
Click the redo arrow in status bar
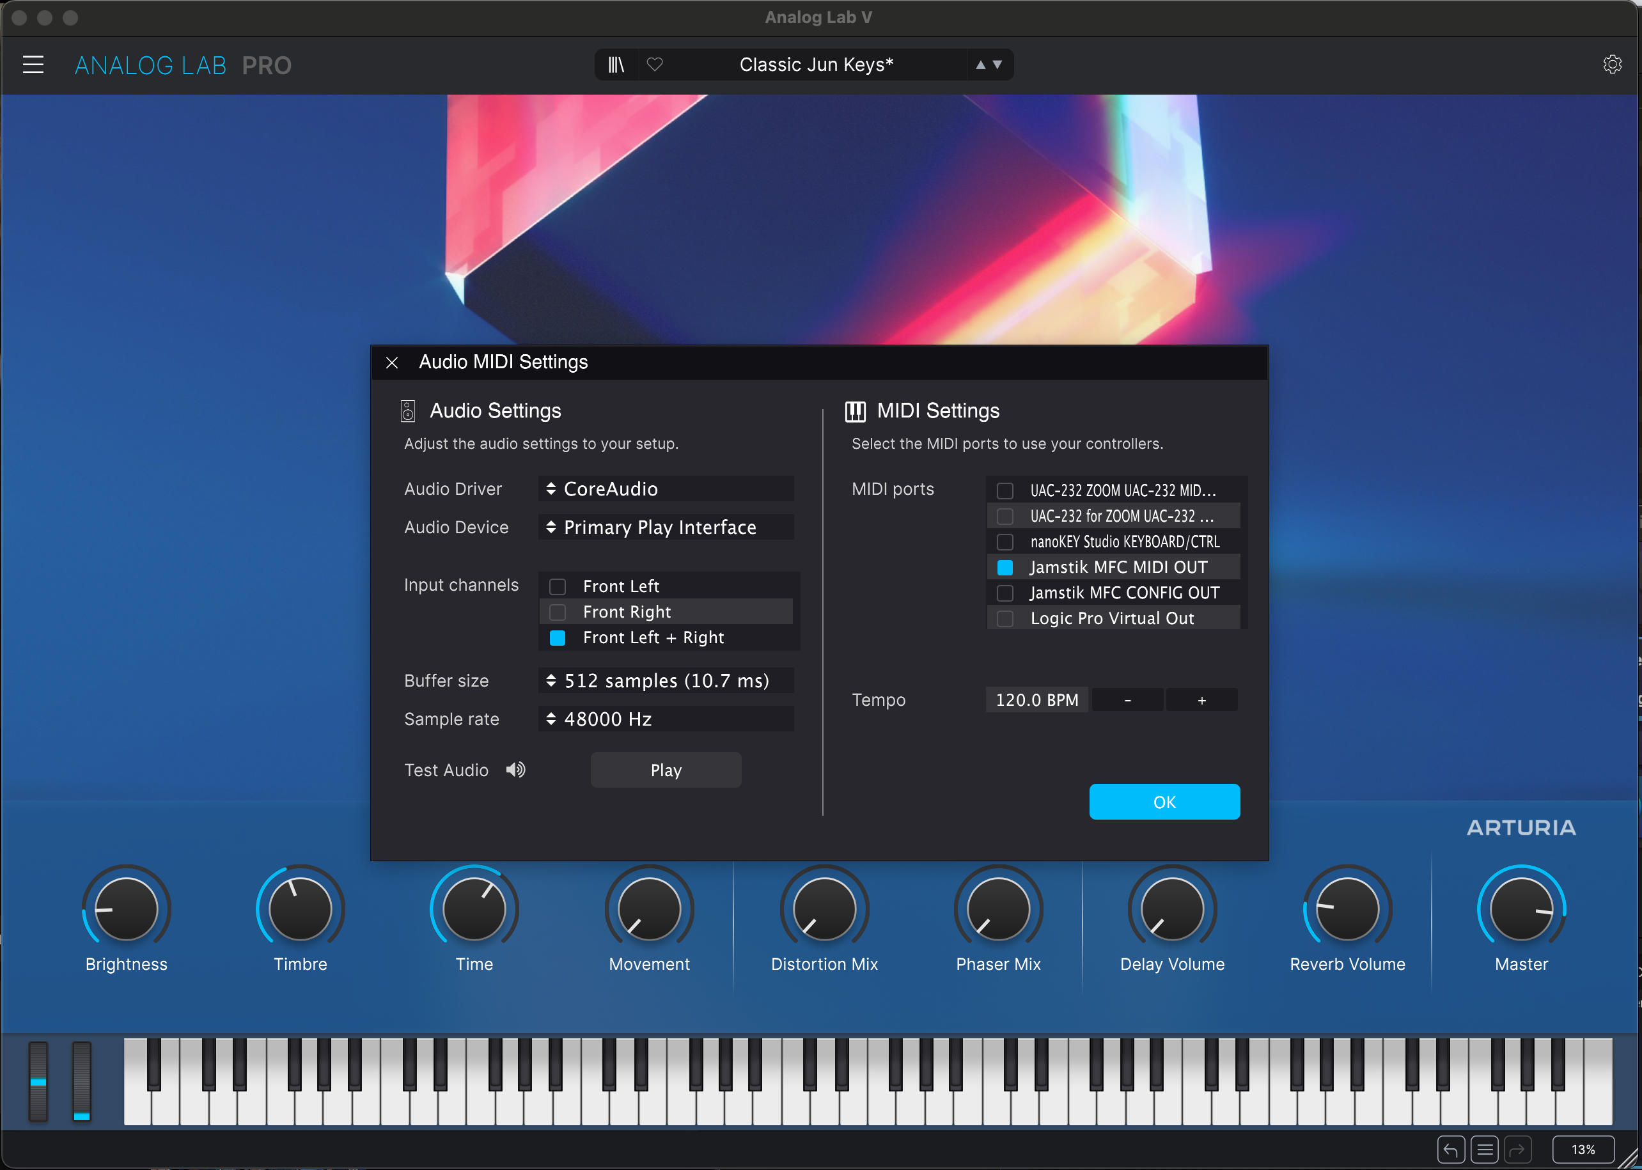click(x=1517, y=1149)
